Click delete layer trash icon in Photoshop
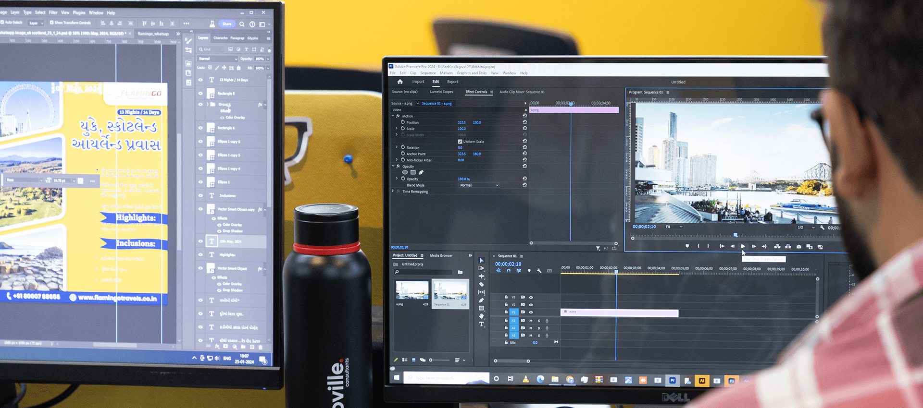Image resolution: width=923 pixels, height=408 pixels. click(x=261, y=347)
